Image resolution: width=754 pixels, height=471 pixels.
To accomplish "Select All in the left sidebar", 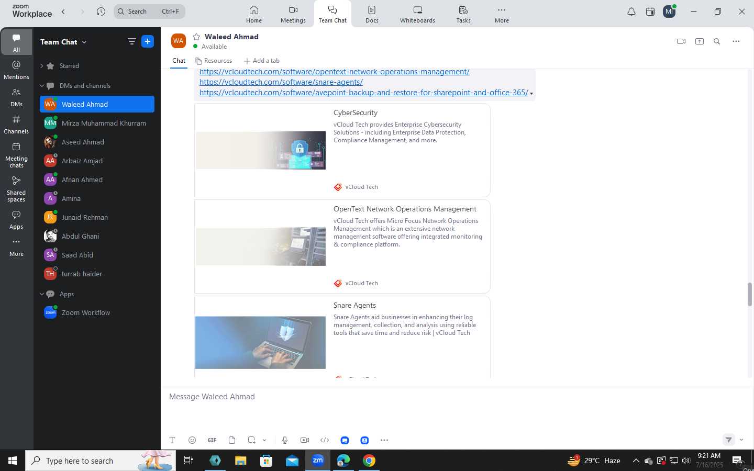I will 16,42.
